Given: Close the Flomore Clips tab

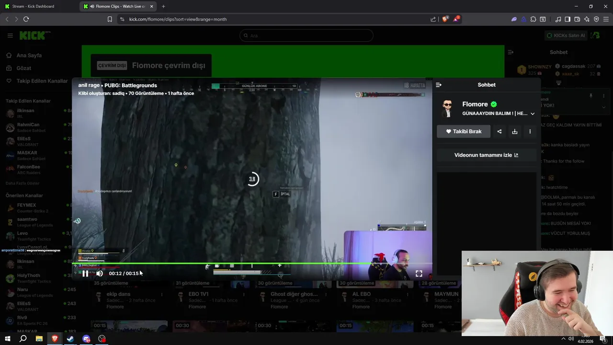Looking at the screenshot, I should click(151, 6).
